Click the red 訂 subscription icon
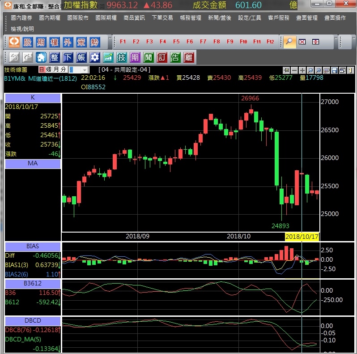This screenshot has height=354, width=357. click(162, 57)
